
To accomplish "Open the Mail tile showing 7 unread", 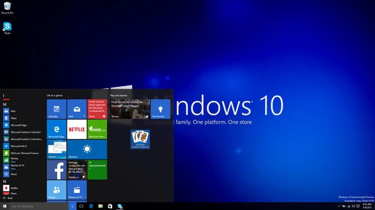I will 77,109.
